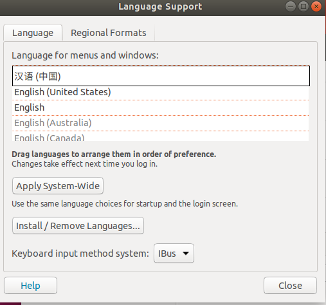Image resolution: width=326 pixels, height=305 pixels.
Task: Minimize the Language Support window
Action: 291,6
